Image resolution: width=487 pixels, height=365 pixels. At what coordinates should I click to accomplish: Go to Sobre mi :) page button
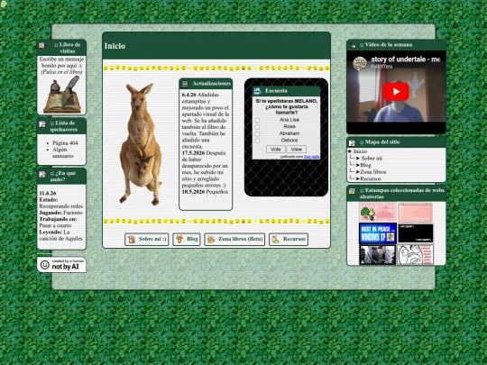pos(147,240)
